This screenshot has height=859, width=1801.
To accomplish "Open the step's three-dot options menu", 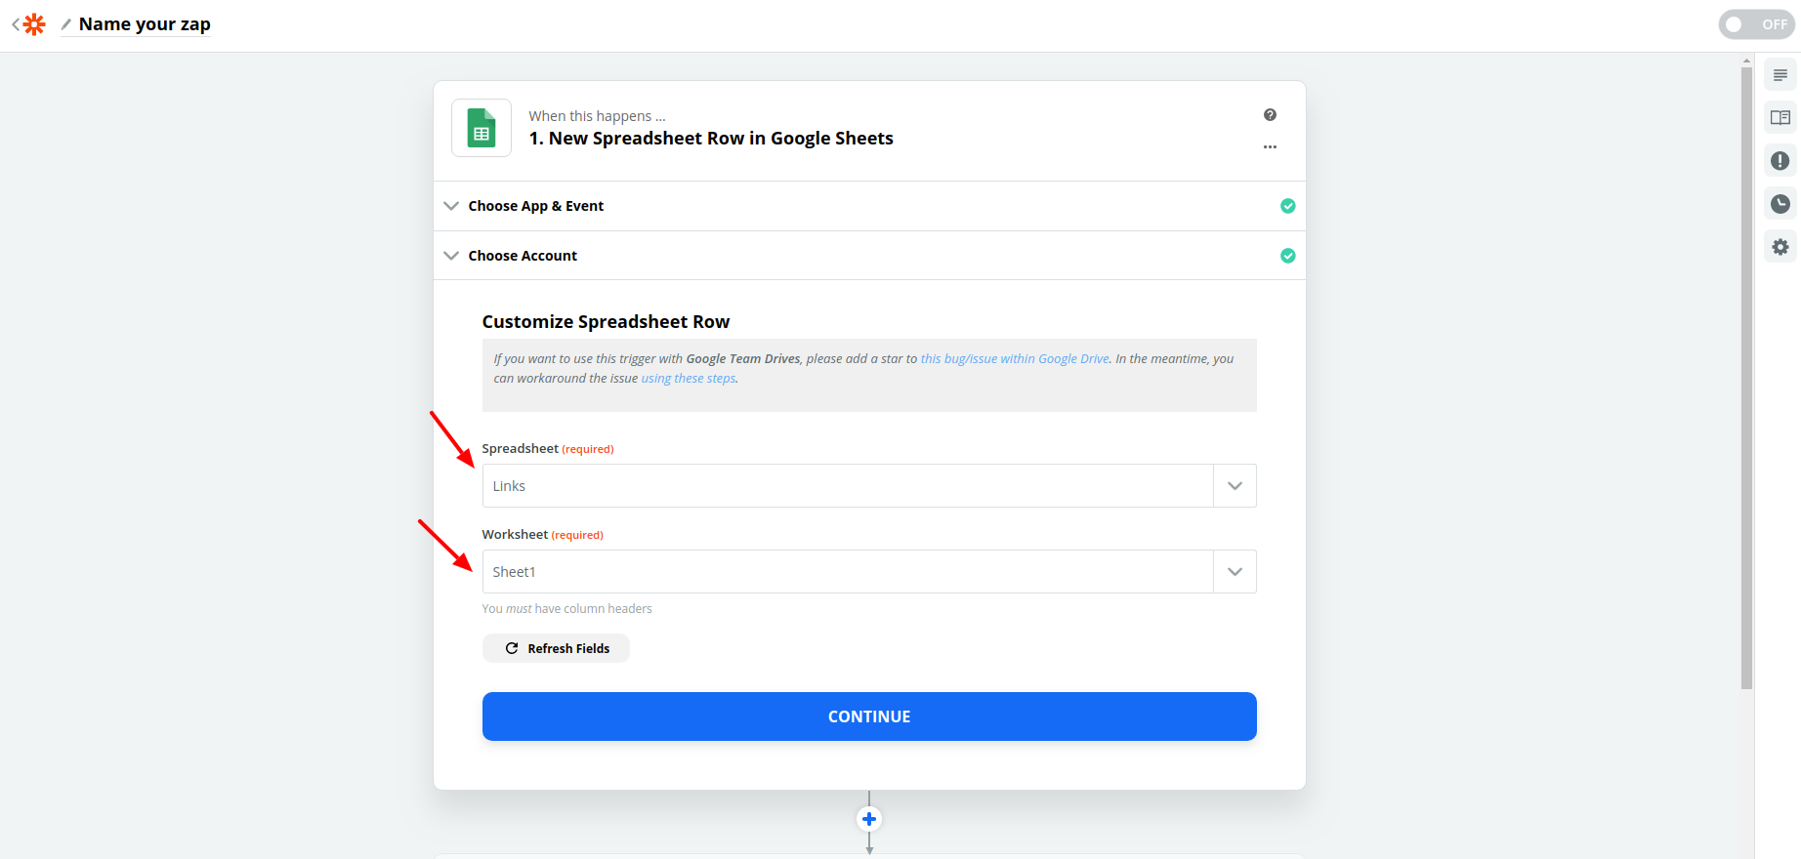I will coord(1270,147).
